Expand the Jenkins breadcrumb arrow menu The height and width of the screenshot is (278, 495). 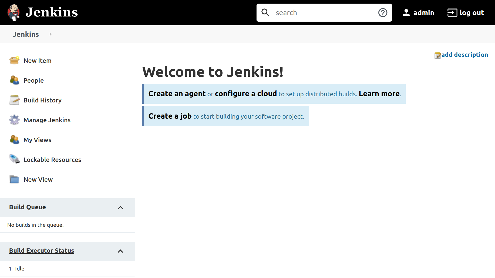(51, 34)
